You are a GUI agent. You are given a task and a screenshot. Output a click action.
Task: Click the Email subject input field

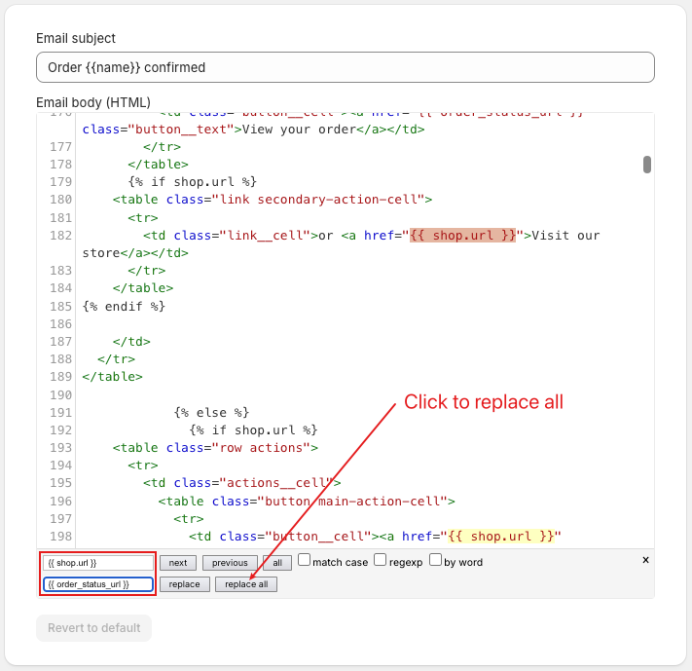(346, 67)
